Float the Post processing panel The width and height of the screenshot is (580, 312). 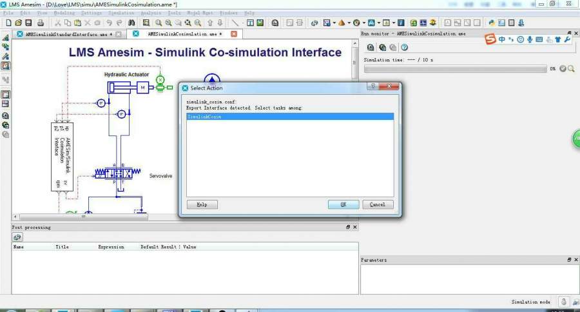348,227
